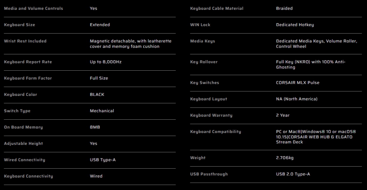Click the Keyboard Form Factor label
Viewport: 367px width, 190px height.
pyautogui.click(x=28, y=78)
